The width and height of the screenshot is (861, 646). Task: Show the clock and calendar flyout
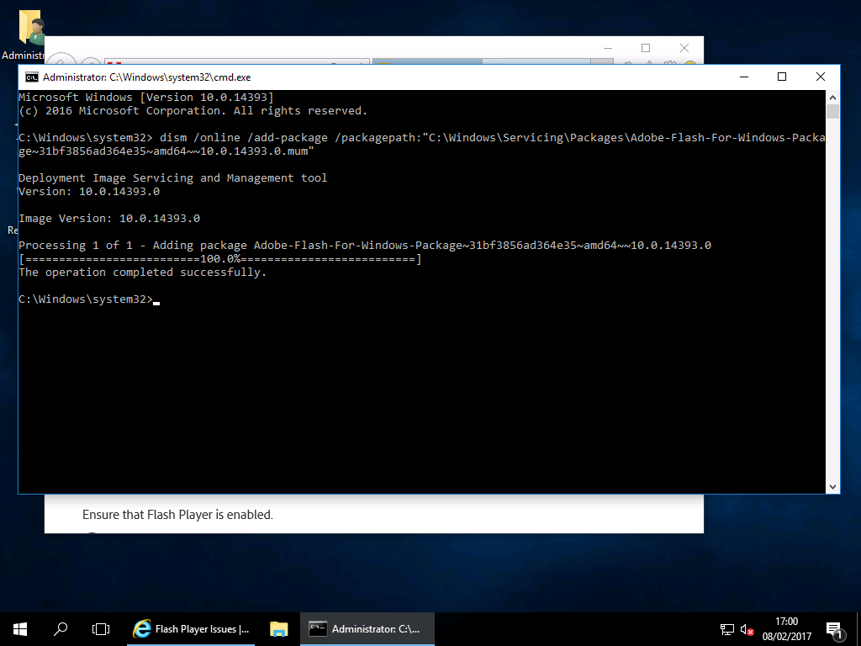coord(786,629)
